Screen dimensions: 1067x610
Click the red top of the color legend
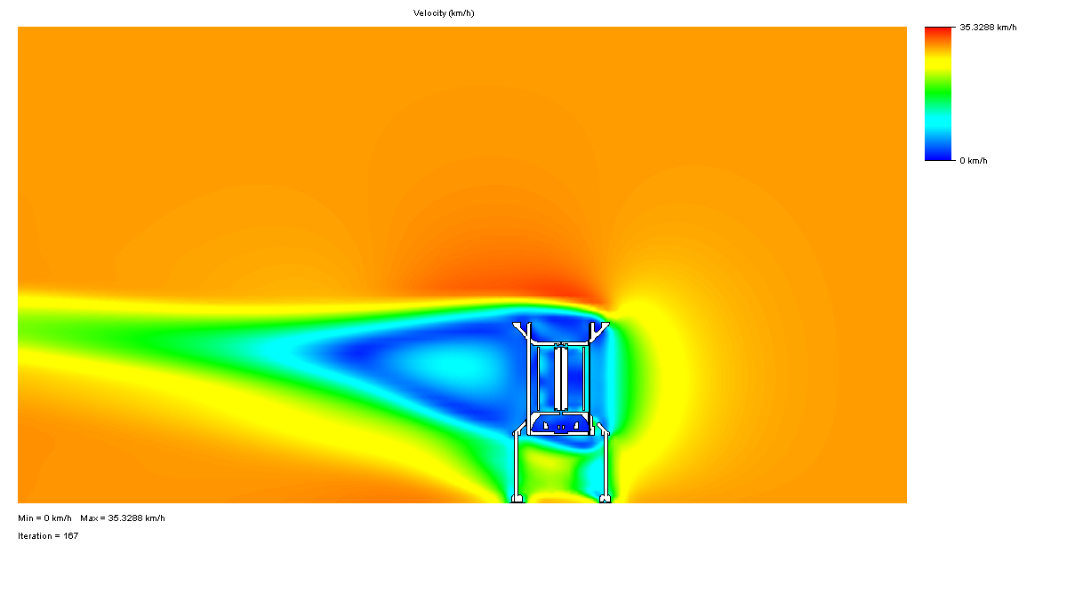(x=937, y=31)
